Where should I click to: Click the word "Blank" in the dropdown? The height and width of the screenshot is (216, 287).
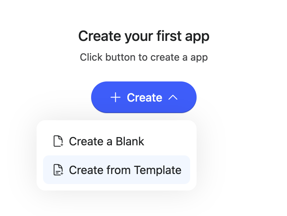[x=130, y=141]
